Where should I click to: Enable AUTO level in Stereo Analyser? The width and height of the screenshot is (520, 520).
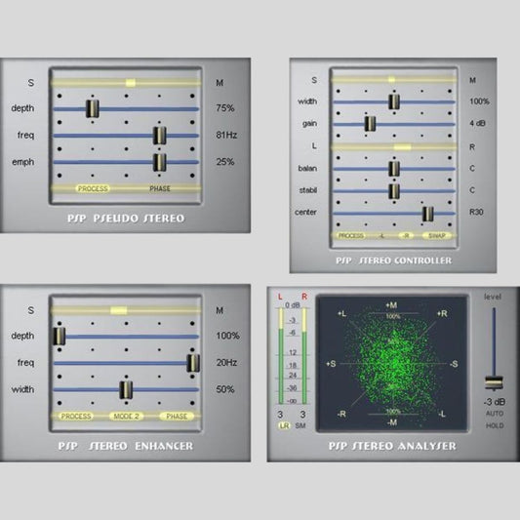pyautogui.click(x=495, y=414)
